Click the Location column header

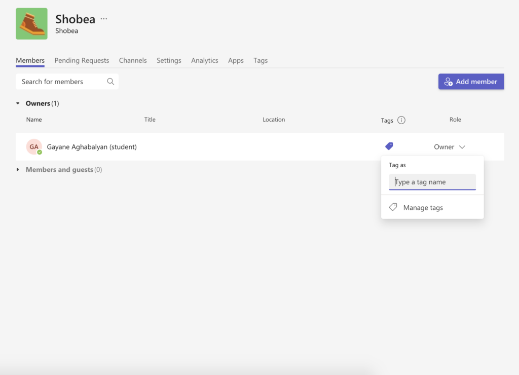pyautogui.click(x=274, y=120)
